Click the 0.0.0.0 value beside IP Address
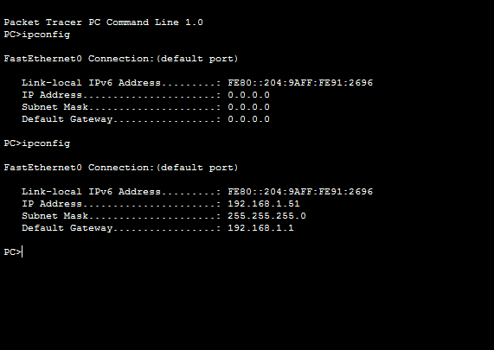The image size is (494, 350). click(248, 95)
